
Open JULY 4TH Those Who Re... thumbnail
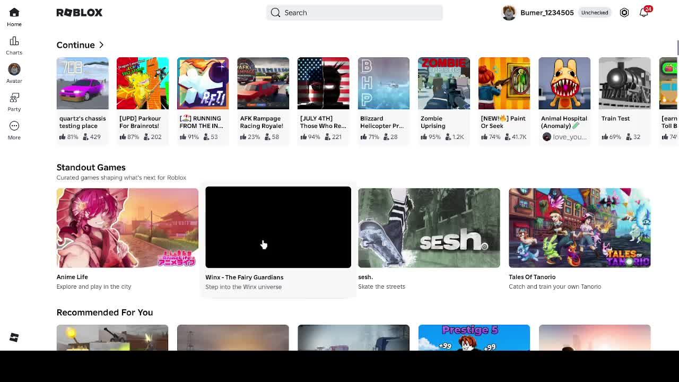pos(323,83)
